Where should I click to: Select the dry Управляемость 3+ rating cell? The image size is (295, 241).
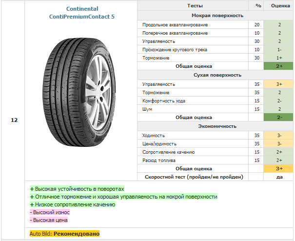tap(278, 84)
